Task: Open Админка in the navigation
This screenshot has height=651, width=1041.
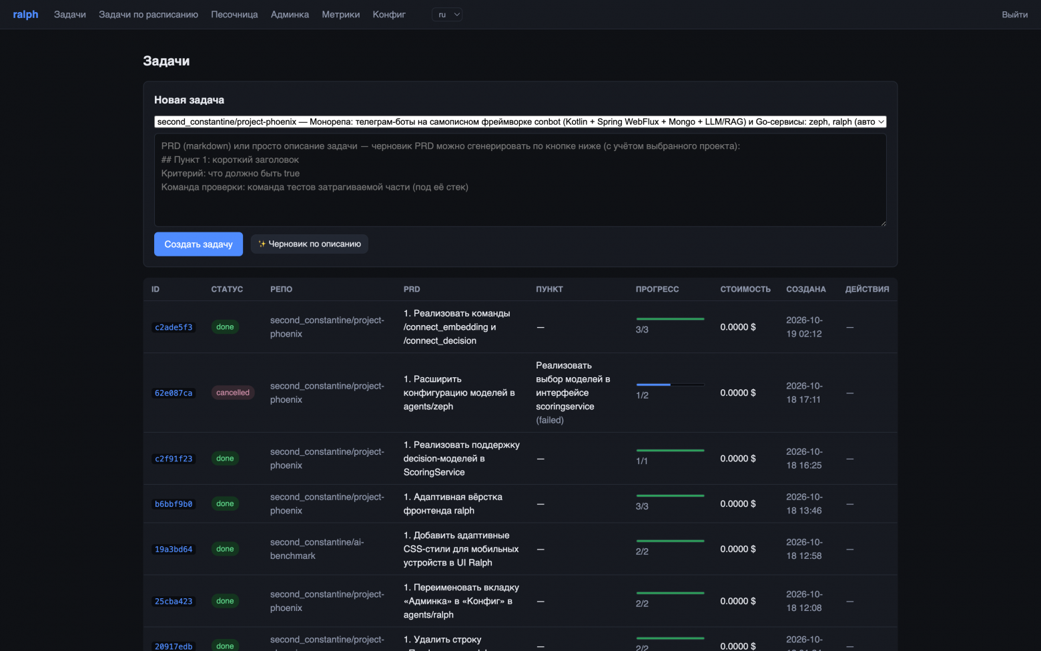Action: (290, 14)
